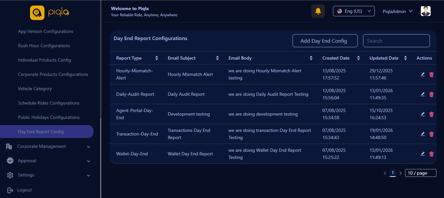Open Rush Hour Configurations menu
This screenshot has height=198, width=444.
point(44,46)
